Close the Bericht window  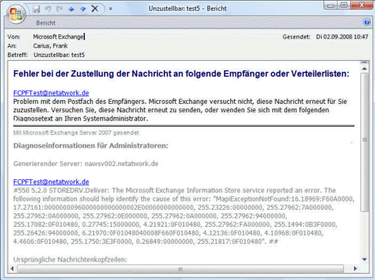(x=362, y=5)
